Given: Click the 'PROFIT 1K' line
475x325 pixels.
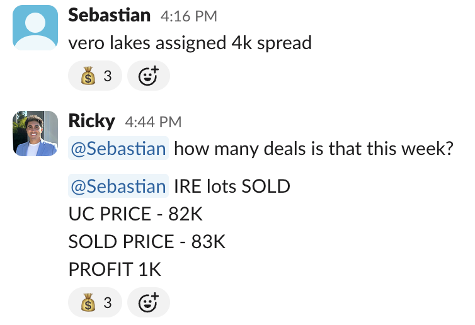Looking at the screenshot, I should coord(115,270).
